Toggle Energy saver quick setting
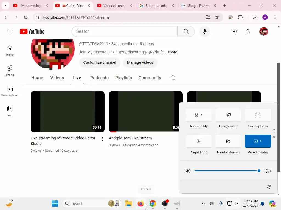This screenshot has height=210, width=281. point(228,115)
